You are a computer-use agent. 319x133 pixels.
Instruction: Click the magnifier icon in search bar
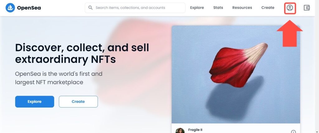[x=91, y=8]
